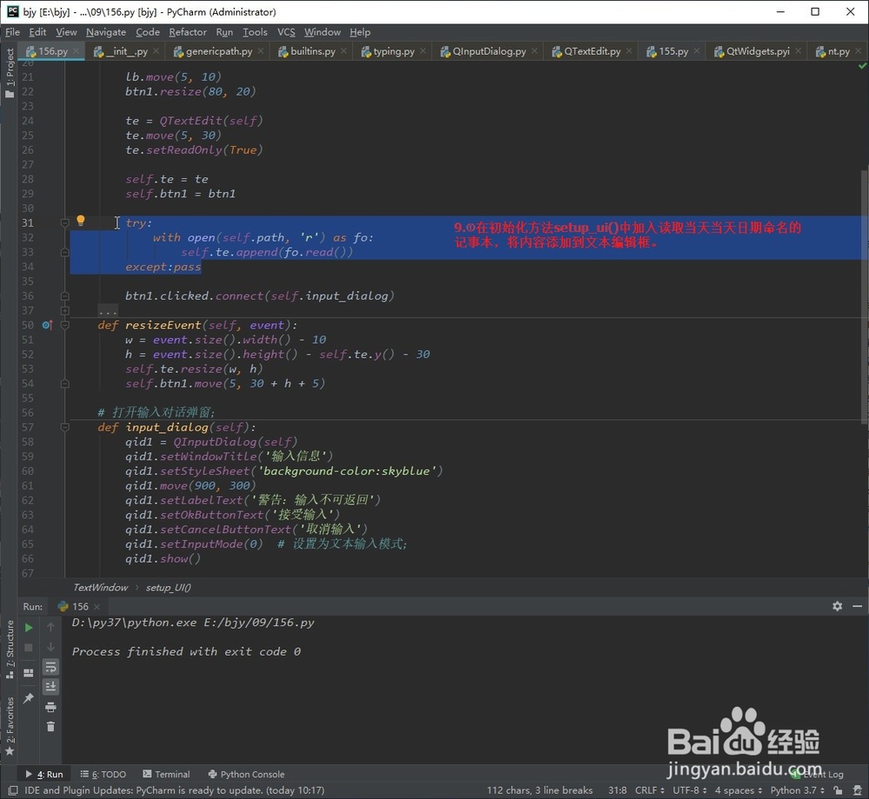869x799 pixels.
Task: Clear console with trash icon
Action: (50, 726)
